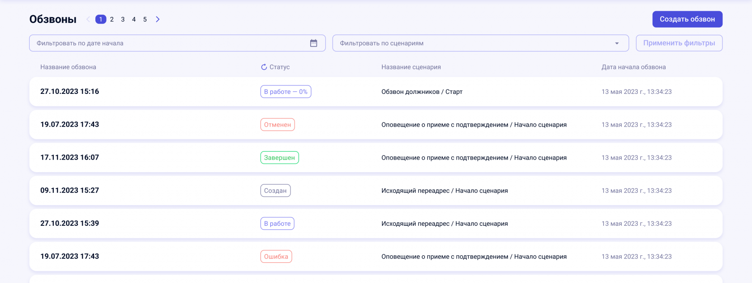The height and width of the screenshot is (283, 752).
Task: Click the green Завершен status badge
Action: coord(279,158)
